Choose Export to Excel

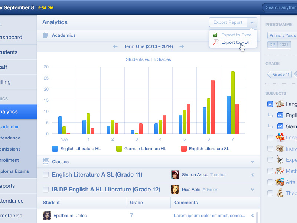233,35
